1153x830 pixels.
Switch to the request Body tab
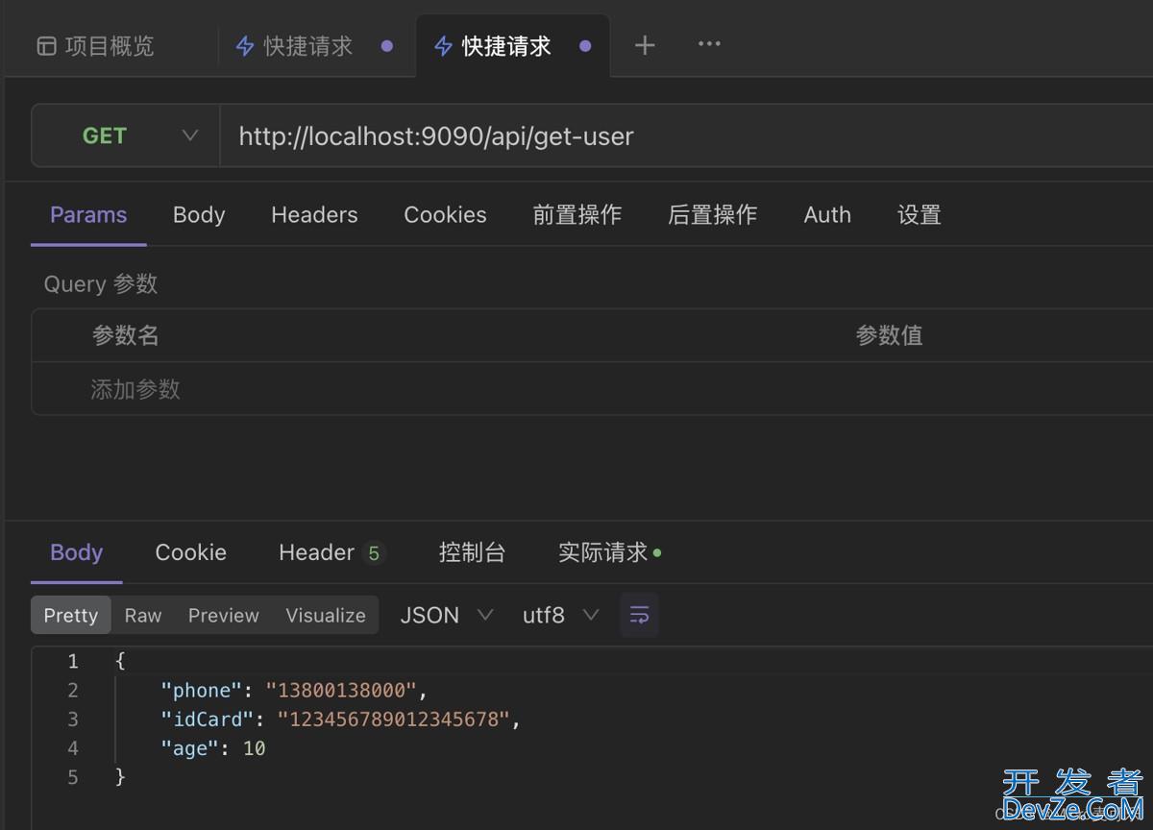pyautogui.click(x=199, y=215)
